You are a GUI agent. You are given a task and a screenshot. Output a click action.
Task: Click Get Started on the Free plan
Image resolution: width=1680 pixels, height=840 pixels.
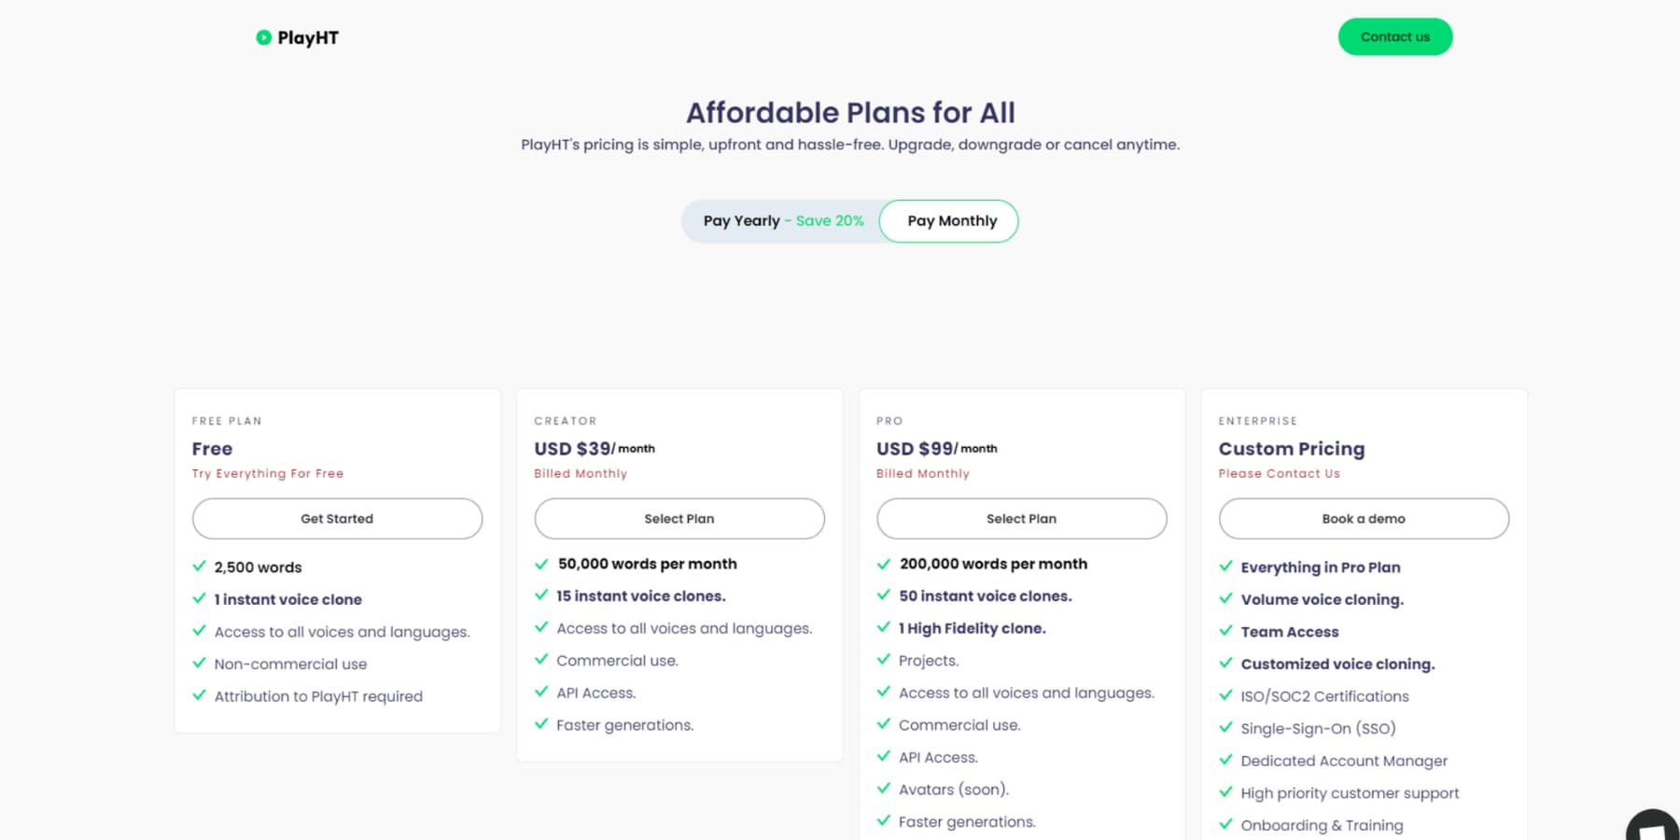click(x=337, y=518)
